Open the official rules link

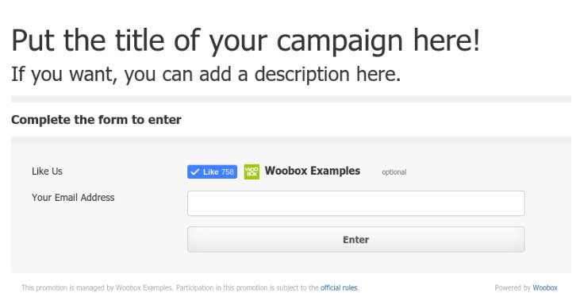point(339,287)
